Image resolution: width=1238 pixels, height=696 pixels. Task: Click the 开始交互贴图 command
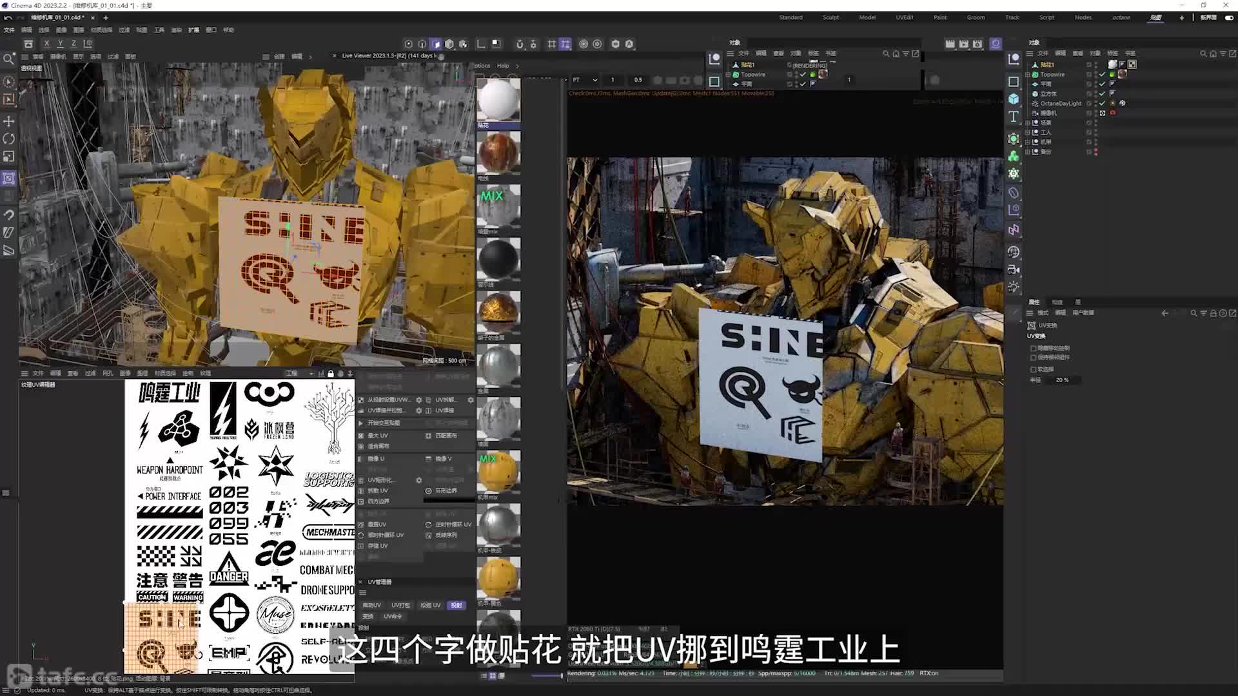click(384, 423)
